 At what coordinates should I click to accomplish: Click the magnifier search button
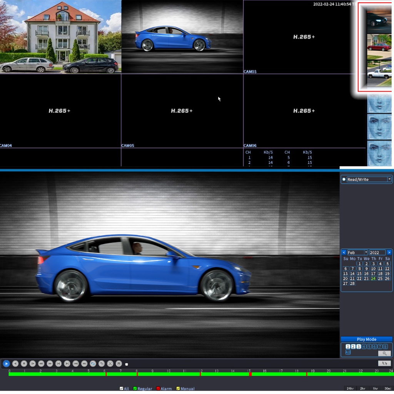pos(384,353)
